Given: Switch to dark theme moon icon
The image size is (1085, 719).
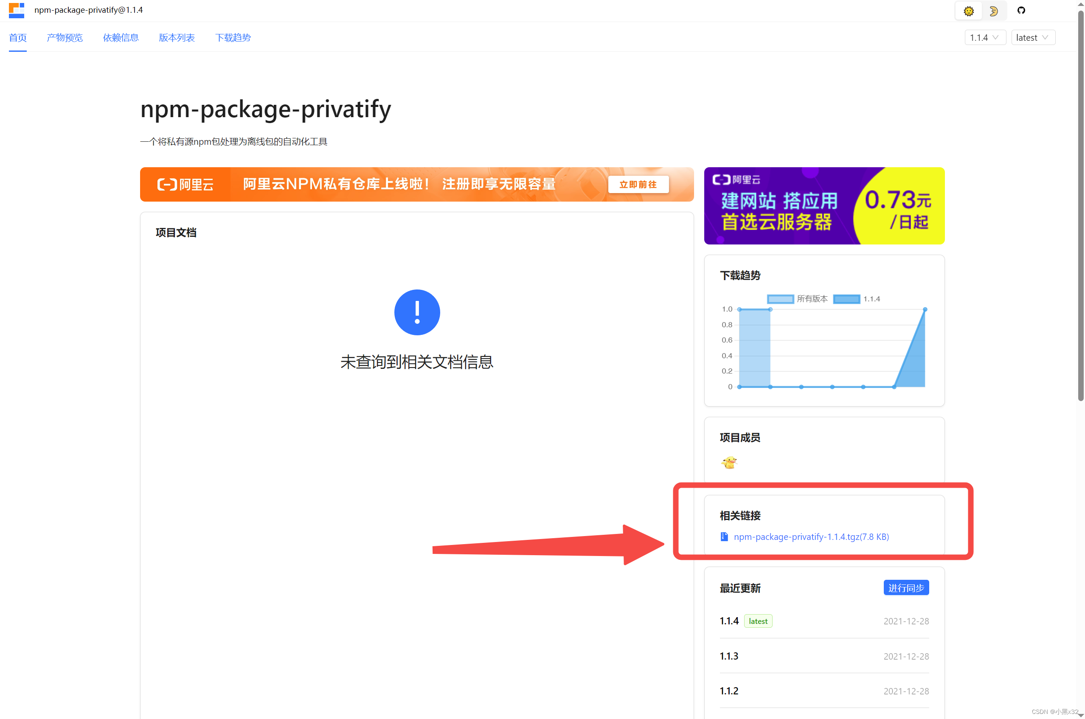Looking at the screenshot, I should (x=993, y=11).
